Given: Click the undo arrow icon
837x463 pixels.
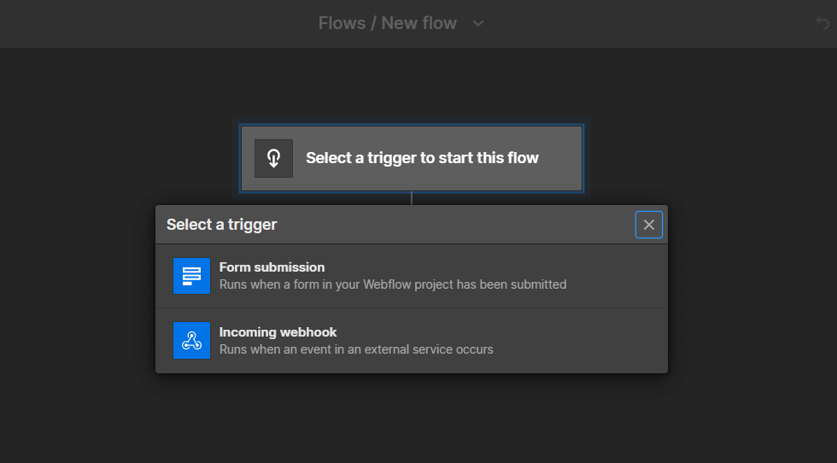Looking at the screenshot, I should (x=822, y=23).
